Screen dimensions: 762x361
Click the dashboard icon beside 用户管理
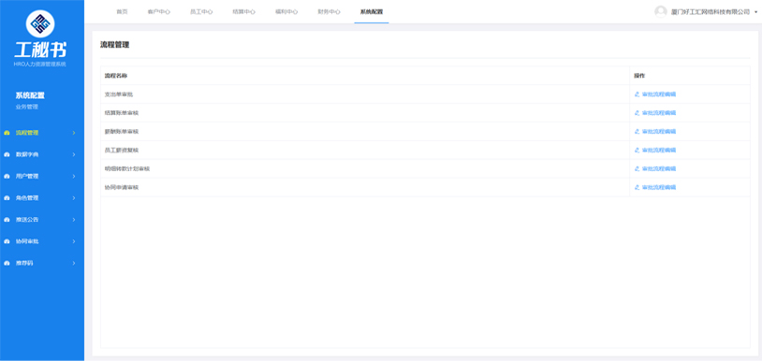(x=7, y=177)
